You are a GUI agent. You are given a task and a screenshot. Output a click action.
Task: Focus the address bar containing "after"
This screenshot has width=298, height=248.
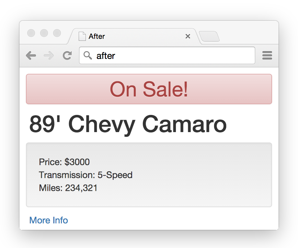pyautogui.click(x=172, y=56)
